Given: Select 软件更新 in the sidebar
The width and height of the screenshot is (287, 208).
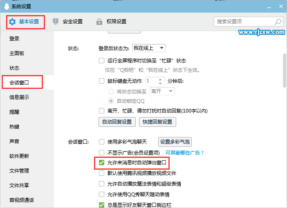Looking at the screenshot, I should coord(27,156).
